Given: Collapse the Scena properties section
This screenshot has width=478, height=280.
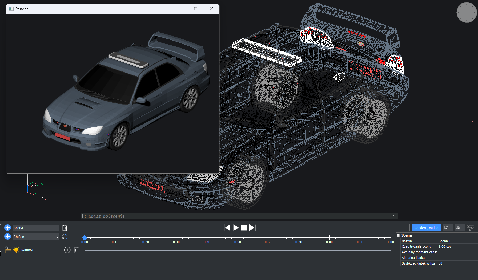Looking at the screenshot, I should pos(398,235).
